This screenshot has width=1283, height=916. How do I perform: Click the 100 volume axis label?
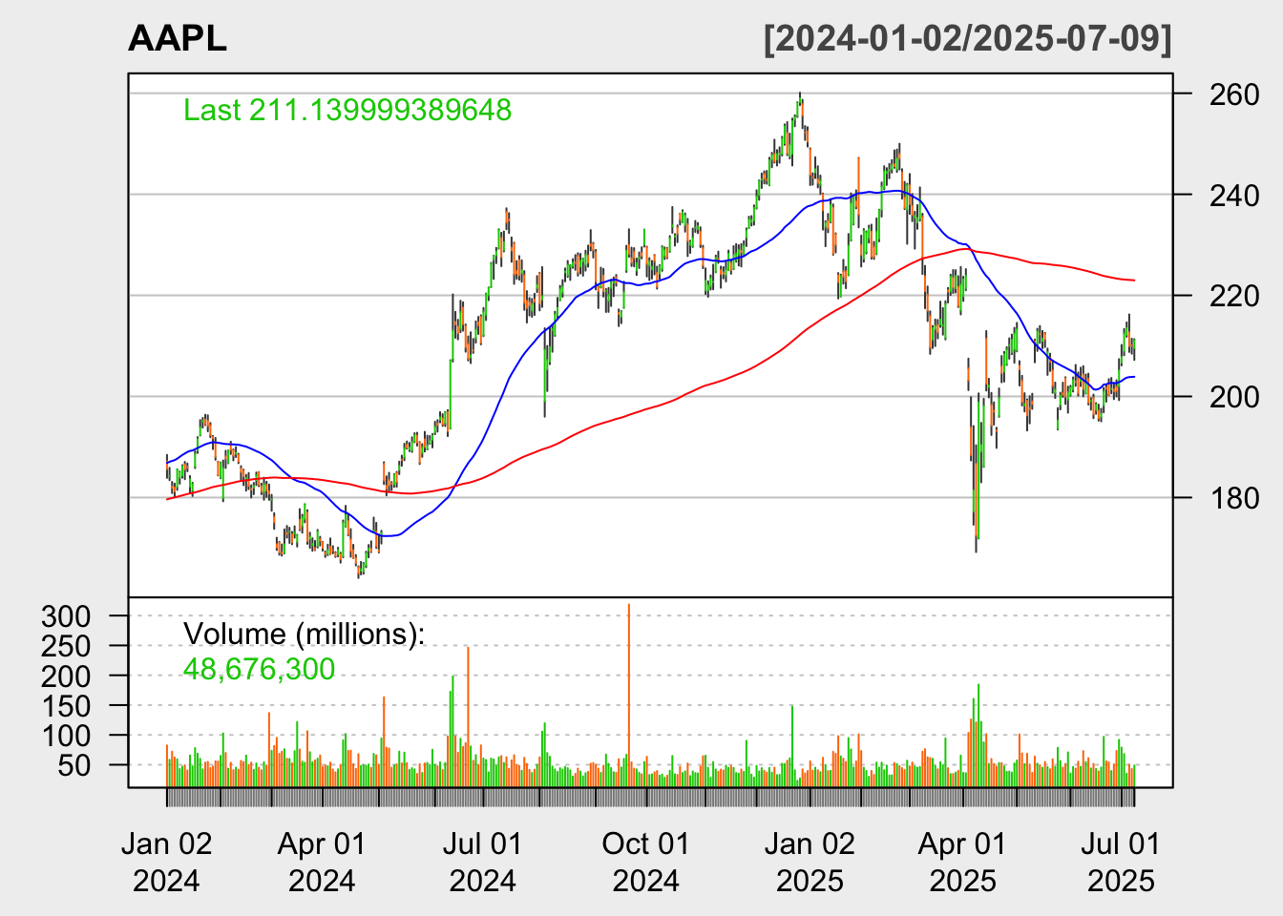click(67, 736)
